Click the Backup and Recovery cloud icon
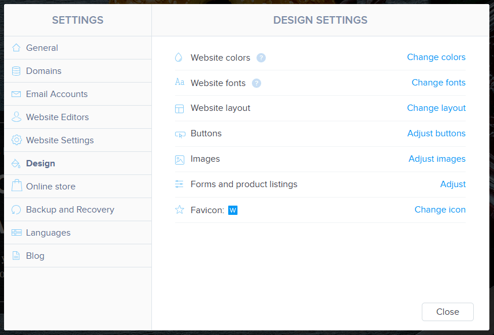Viewport: 494px width, 335px height. [17, 209]
